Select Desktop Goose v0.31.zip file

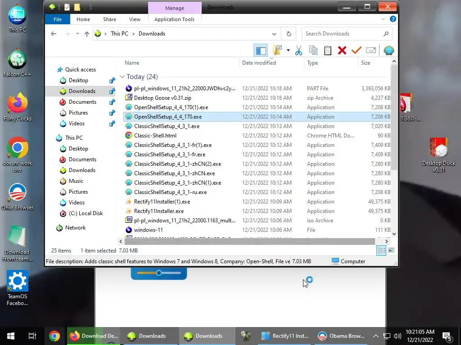point(257,98)
